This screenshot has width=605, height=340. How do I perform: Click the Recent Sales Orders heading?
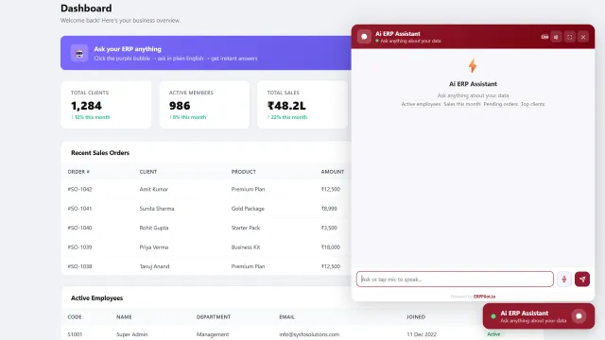[x=100, y=153]
